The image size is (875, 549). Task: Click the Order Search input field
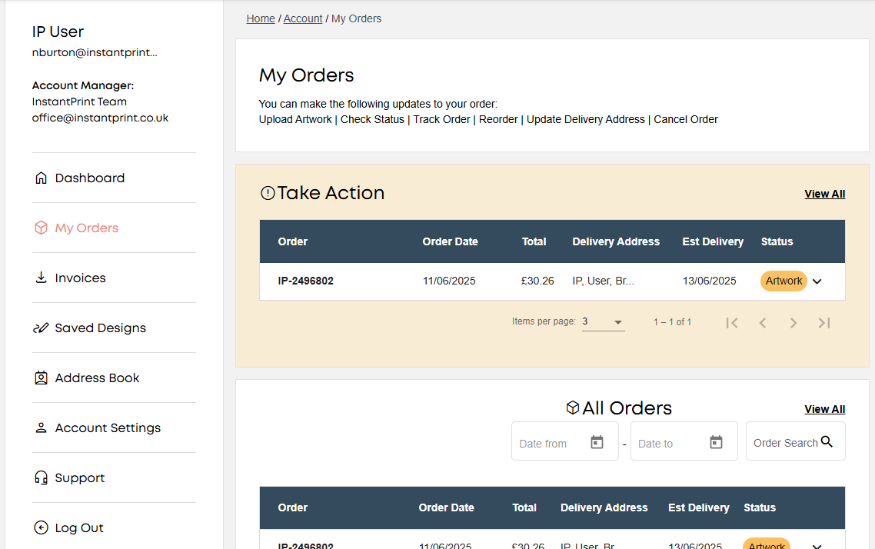pyautogui.click(x=784, y=443)
